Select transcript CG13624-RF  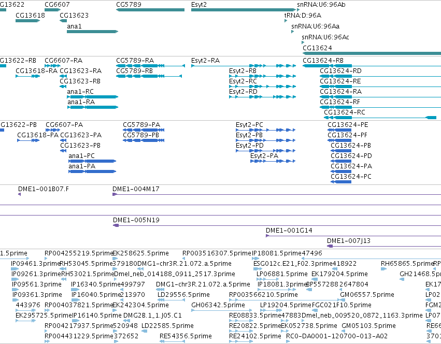pyautogui.click(x=340, y=102)
